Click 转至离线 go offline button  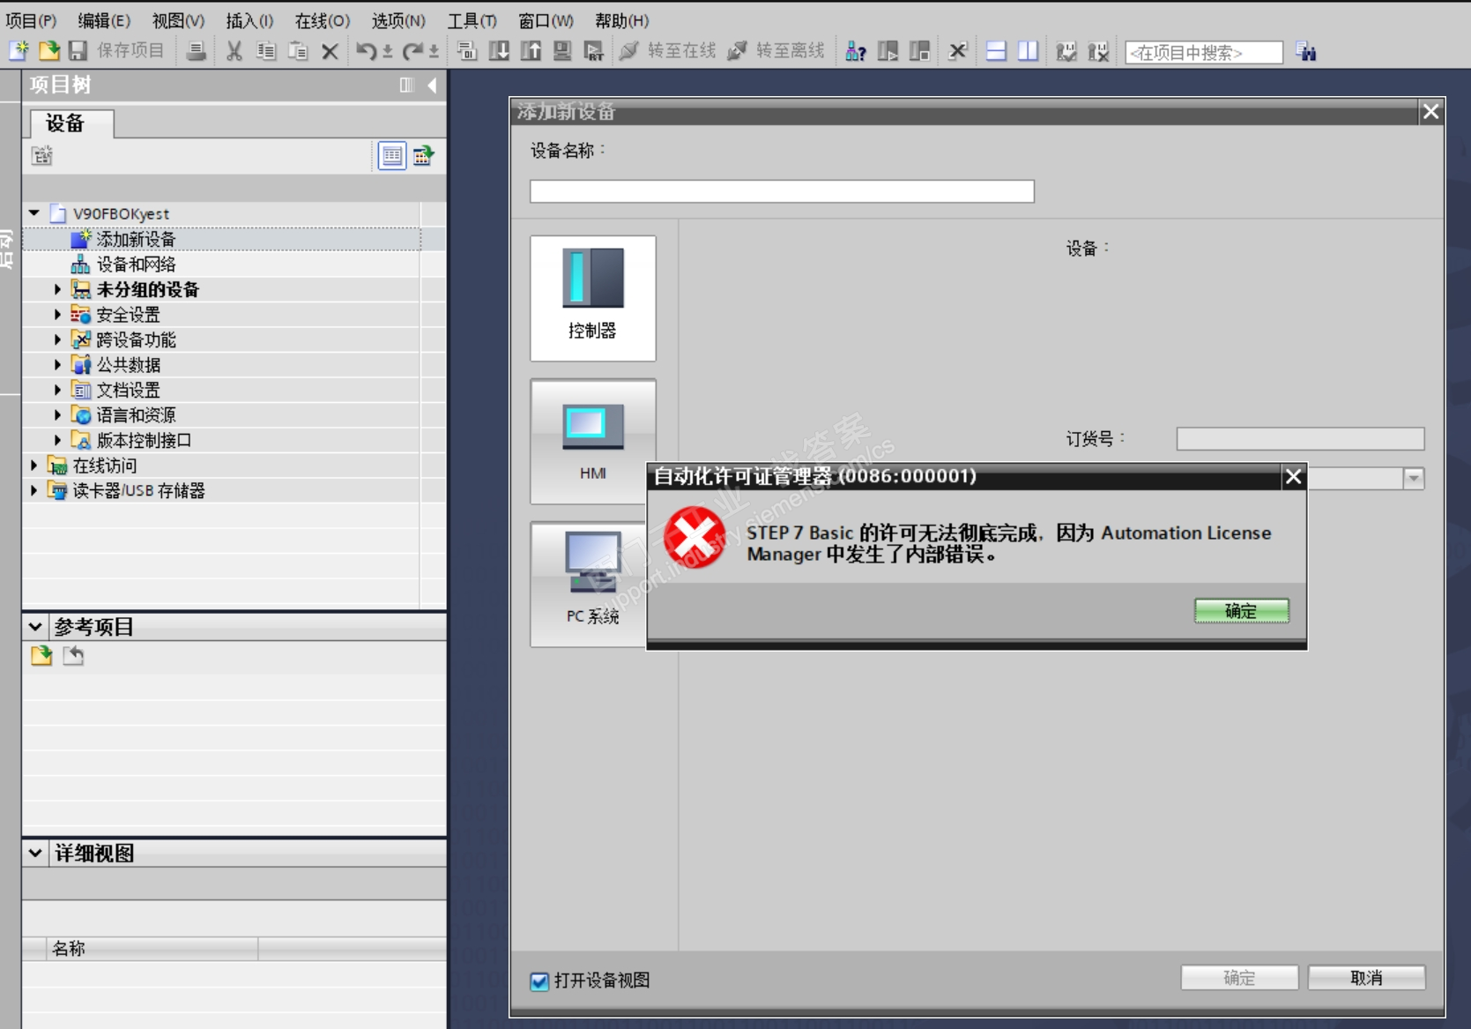776,51
